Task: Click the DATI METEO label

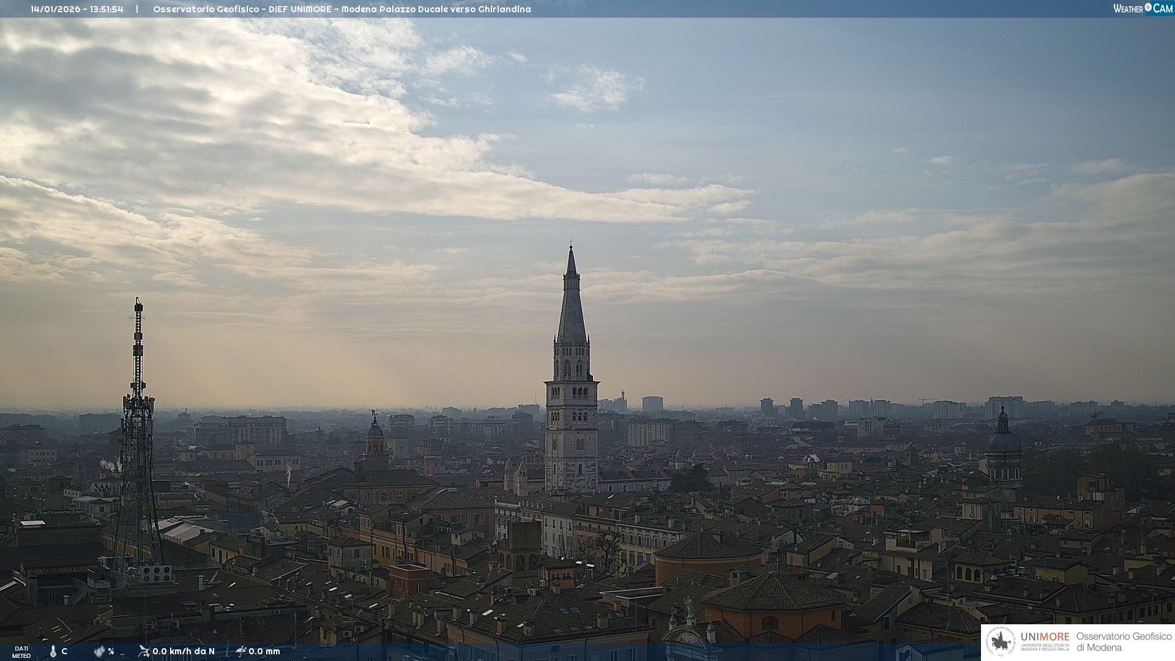Action: point(21,652)
